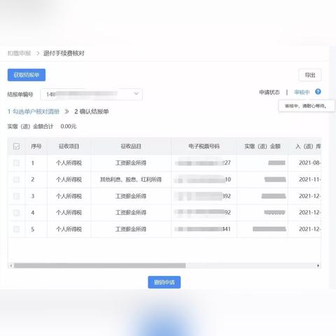Click the 退付手续费核对 breadcrumb item
Image resolution: width=336 pixels, height=336 pixels.
pos(64,53)
